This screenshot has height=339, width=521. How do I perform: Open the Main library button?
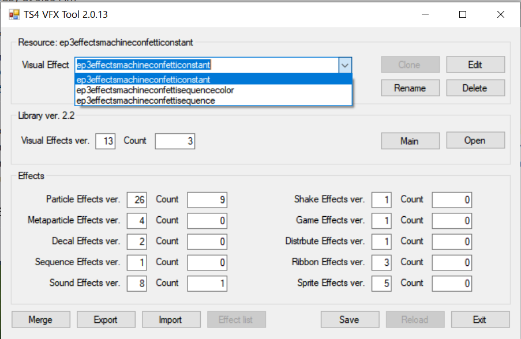[x=410, y=141]
